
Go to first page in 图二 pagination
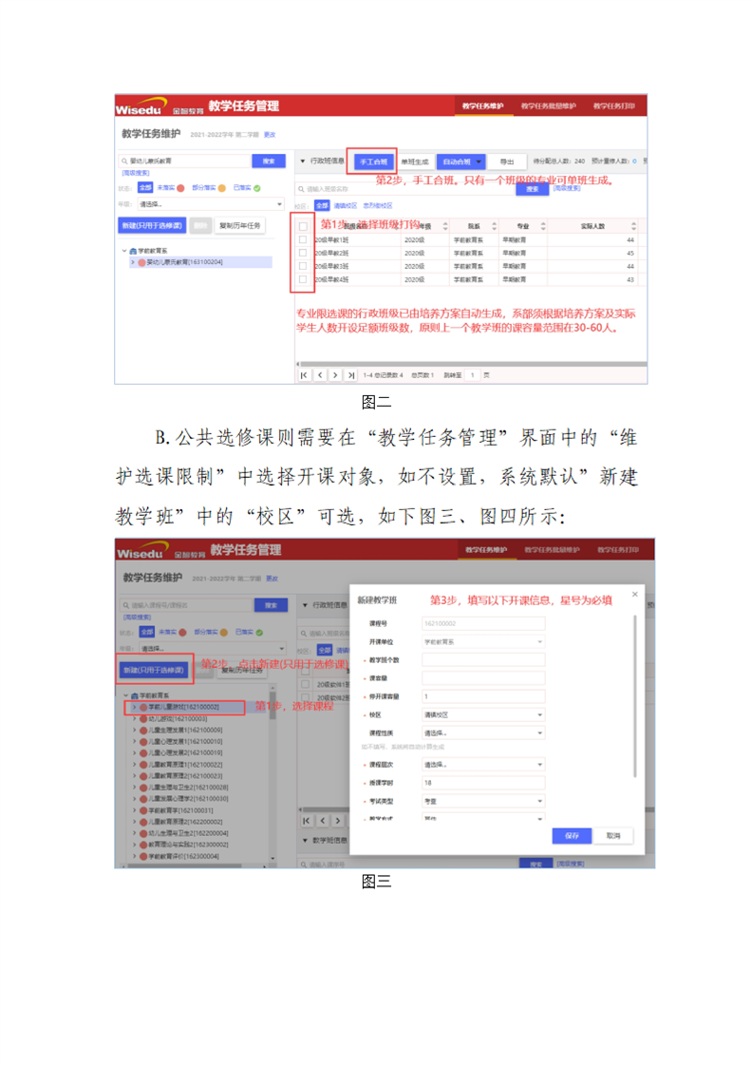pos(305,375)
